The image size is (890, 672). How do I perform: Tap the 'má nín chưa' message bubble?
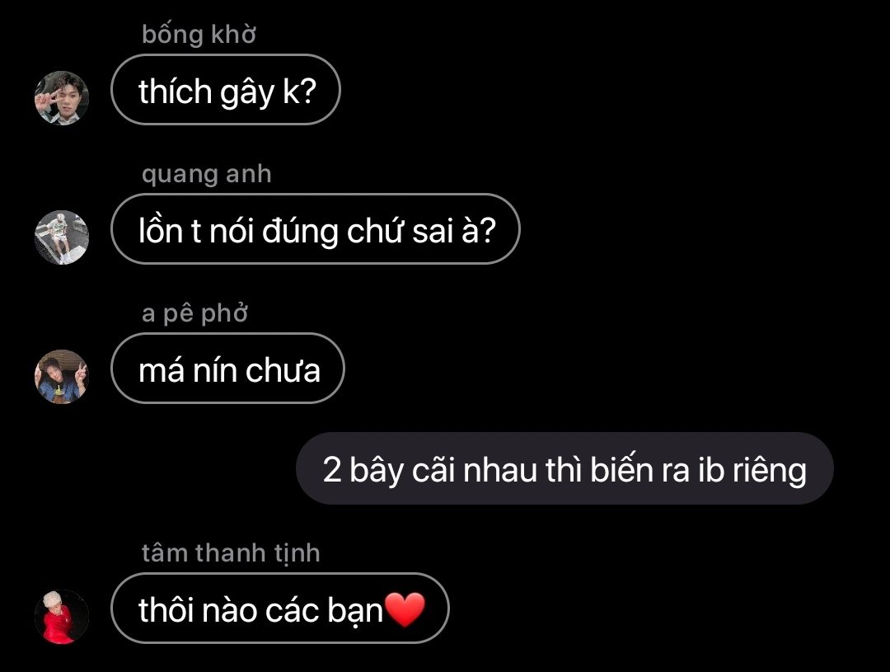[227, 368]
